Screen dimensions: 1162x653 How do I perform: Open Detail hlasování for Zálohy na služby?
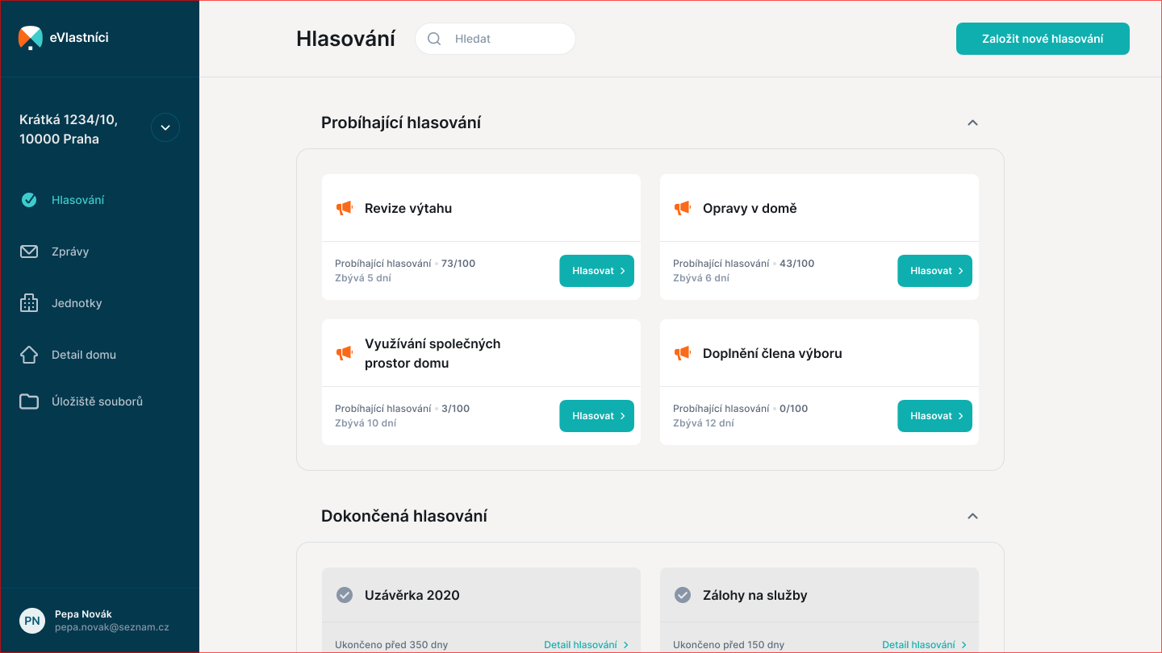(924, 644)
